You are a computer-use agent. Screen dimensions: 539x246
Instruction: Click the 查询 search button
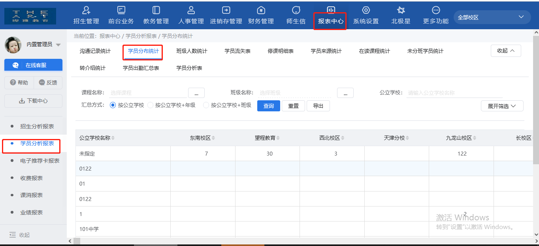click(269, 106)
